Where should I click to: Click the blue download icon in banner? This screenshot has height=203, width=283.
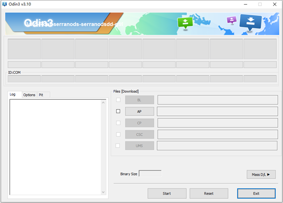(x=250, y=23)
